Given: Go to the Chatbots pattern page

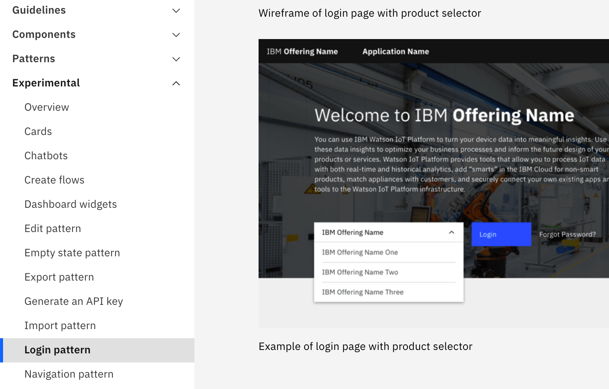Looking at the screenshot, I should tap(46, 155).
